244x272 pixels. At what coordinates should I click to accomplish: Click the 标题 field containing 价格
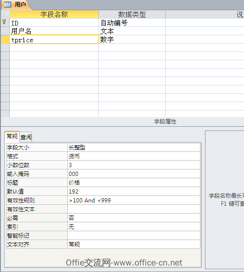click(x=134, y=183)
